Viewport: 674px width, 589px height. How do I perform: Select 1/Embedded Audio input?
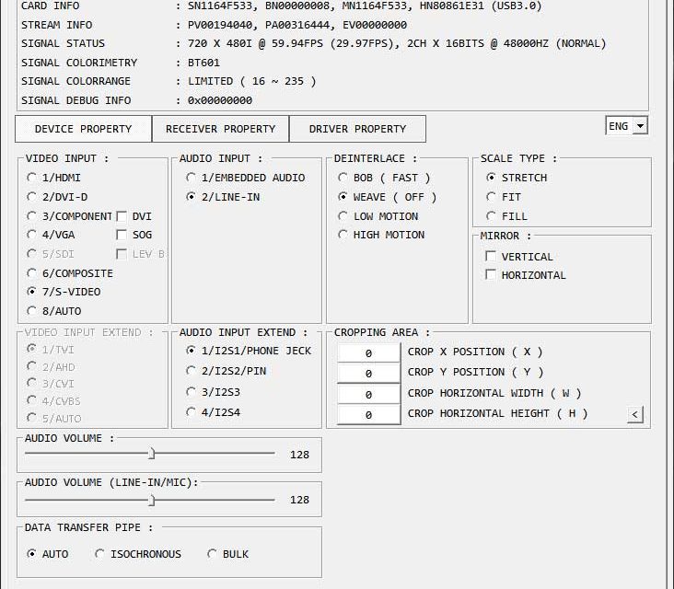click(x=191, y=178)
